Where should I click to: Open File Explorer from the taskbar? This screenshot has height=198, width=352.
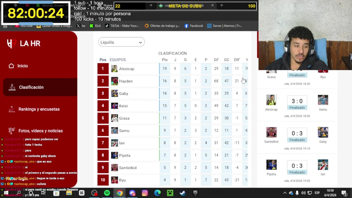tap(69, 193)
